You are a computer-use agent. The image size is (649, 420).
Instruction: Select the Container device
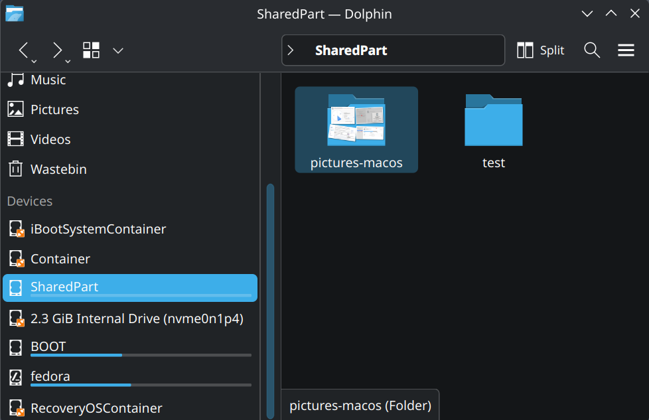130,259
